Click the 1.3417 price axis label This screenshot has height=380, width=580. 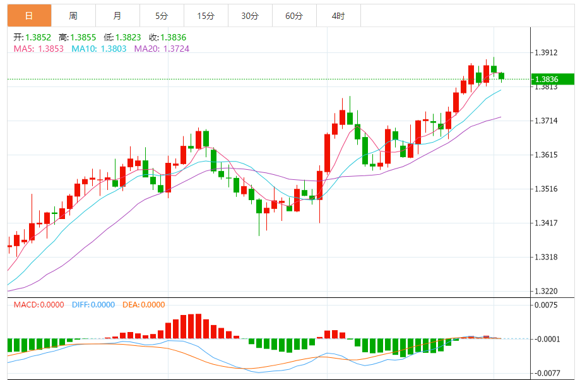(546, 223)
